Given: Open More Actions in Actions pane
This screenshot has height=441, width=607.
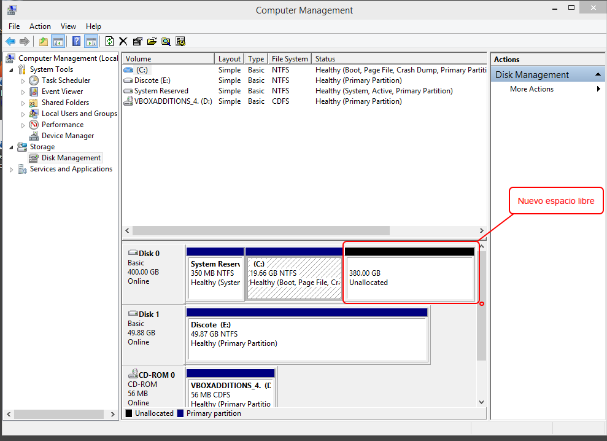Looking at the screenshot, I should click(532, 89).
